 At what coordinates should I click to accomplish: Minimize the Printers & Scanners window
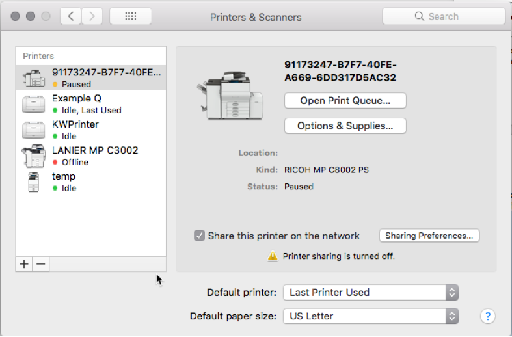coord(31,16)
